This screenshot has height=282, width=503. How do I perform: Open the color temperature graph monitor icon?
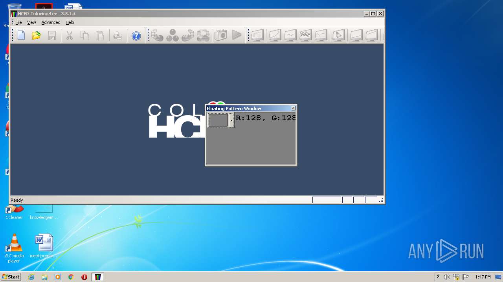pyautogui.click(x=321, y=35)
